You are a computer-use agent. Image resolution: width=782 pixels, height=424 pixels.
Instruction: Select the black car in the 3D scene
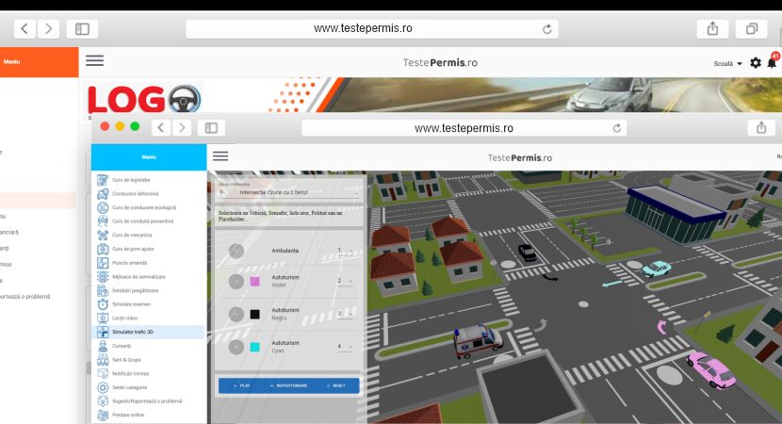pos(528,253)
